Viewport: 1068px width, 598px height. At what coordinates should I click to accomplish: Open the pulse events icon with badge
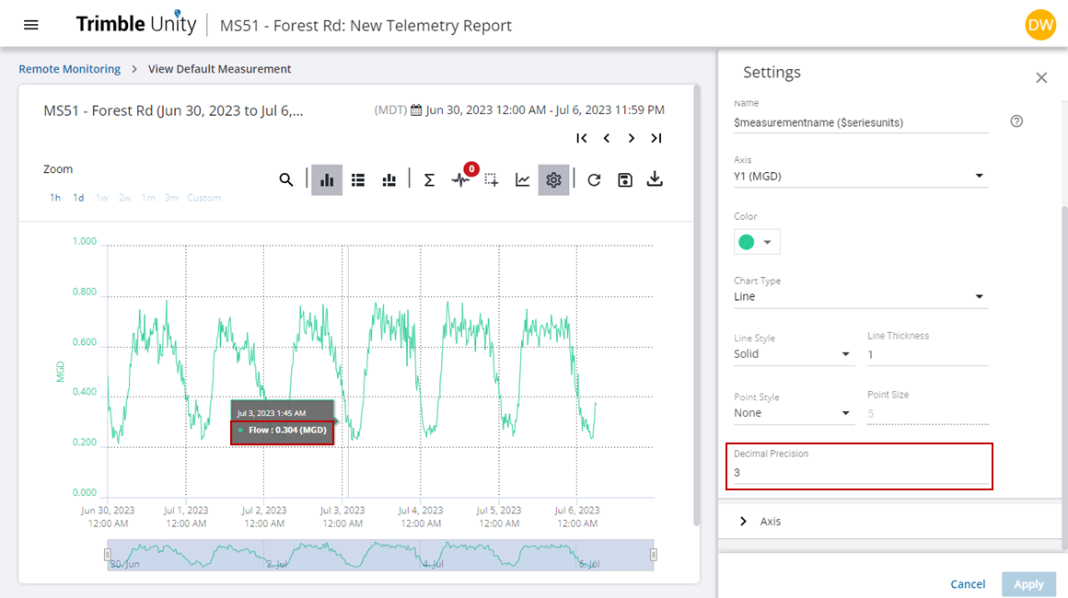coord(460,180)
